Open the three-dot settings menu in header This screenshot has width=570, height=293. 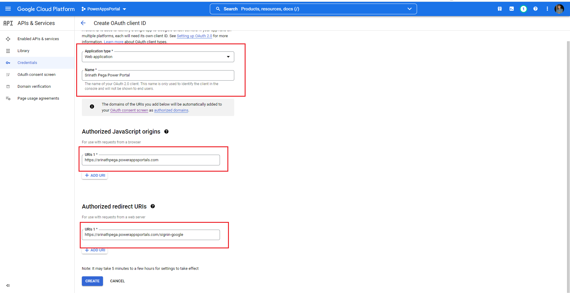547,9
